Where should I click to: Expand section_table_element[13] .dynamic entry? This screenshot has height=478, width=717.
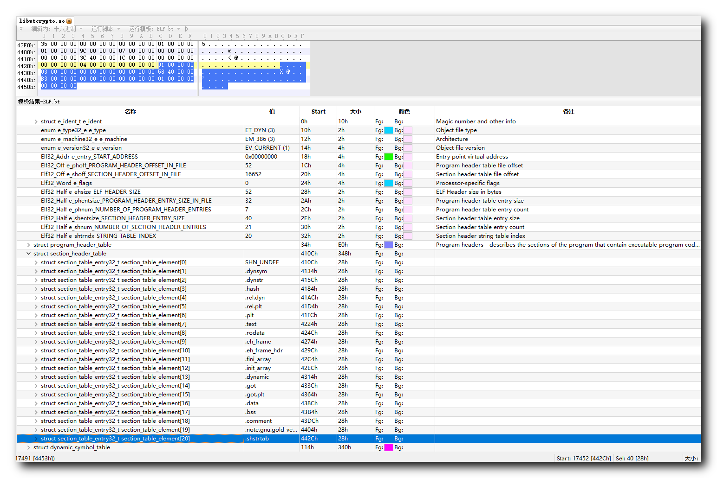[x=36, y=377]
